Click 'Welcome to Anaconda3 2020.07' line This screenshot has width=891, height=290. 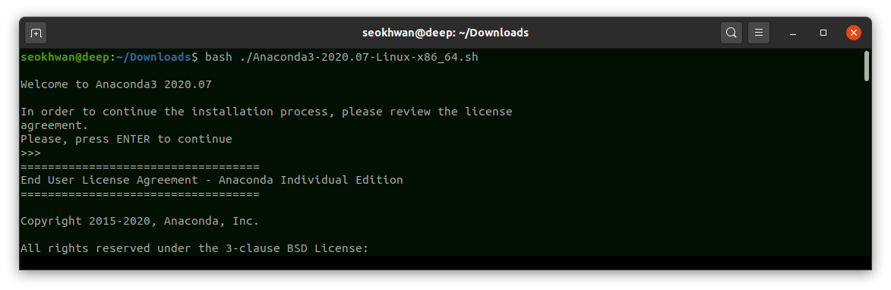pos(116,84)
